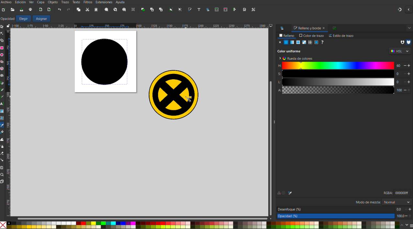The height and width of the screenshot is (229, 413).
Task: Open the preferences wrench icon in toolbar
Action: 253,10
